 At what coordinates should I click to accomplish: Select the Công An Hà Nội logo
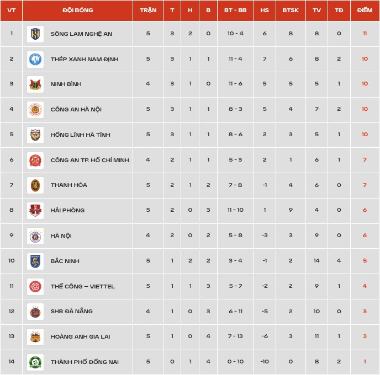(x=35, y=110)
